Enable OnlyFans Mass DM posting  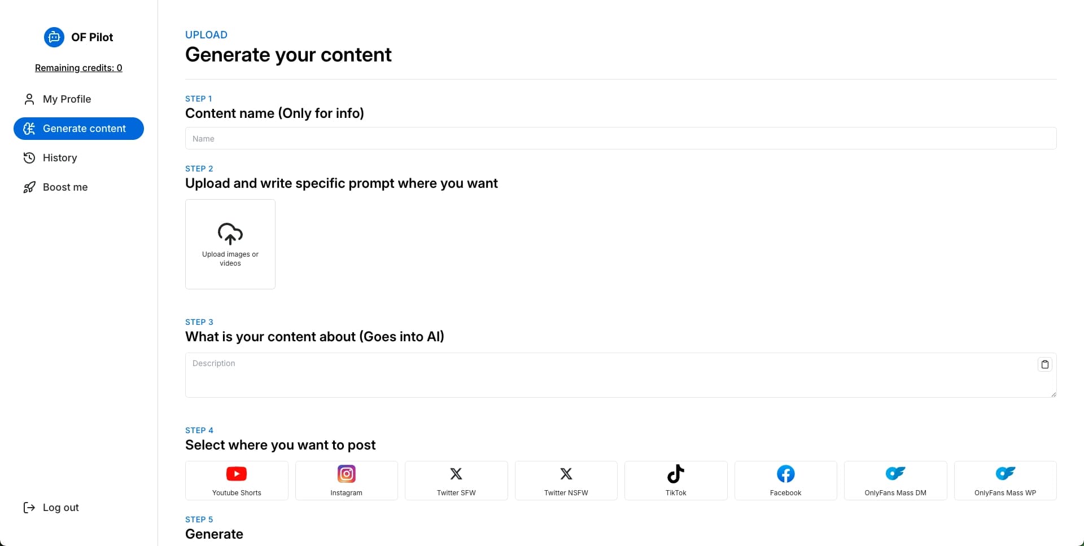[x=895, y=480]
